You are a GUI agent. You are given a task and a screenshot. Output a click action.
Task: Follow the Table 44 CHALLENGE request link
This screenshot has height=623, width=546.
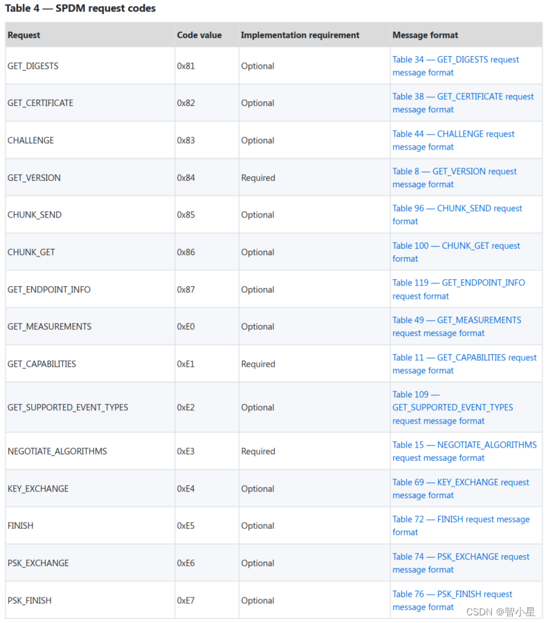453,140
